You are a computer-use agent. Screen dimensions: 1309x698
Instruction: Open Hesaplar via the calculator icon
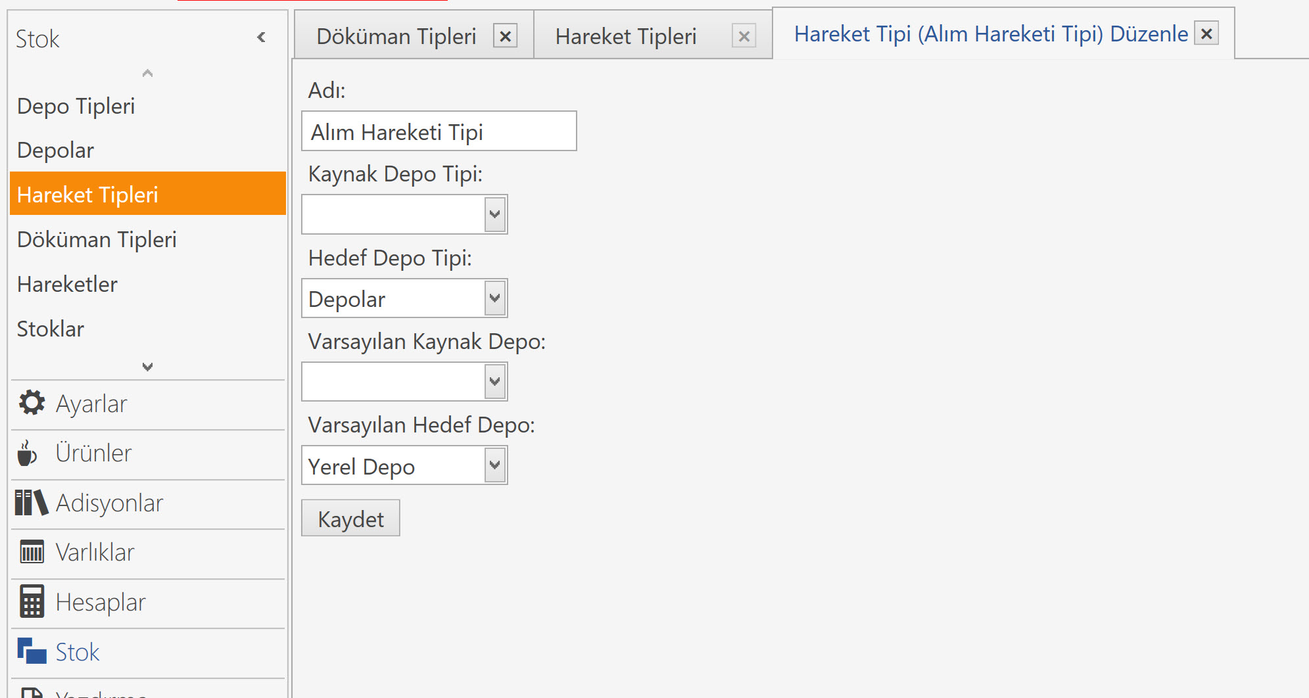(x=32, y=601)
